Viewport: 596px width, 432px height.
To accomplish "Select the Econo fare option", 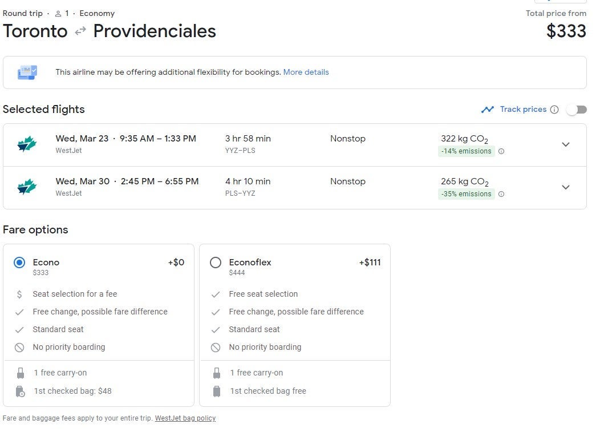I will tap(20, 263).
